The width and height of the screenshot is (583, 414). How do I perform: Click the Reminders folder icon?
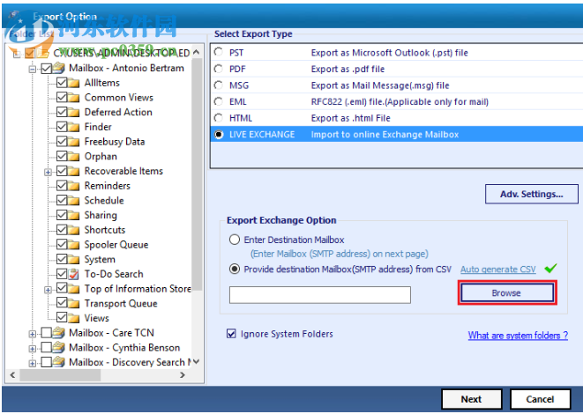click(x=73, y=186)
